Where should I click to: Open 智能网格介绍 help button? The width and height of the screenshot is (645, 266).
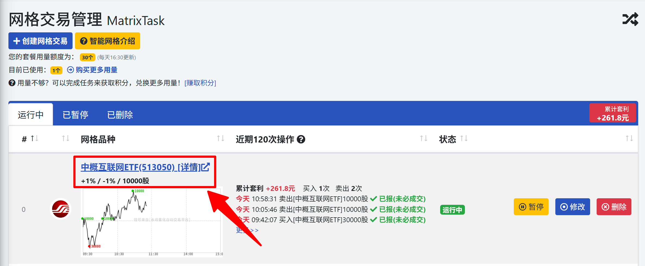pyautogui.click(x=108, y=41)
